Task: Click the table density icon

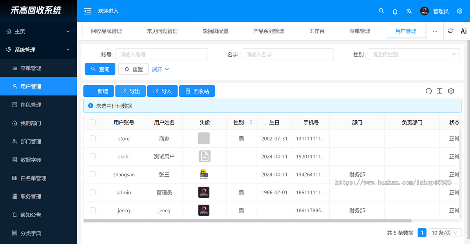Action: [439, 91]
